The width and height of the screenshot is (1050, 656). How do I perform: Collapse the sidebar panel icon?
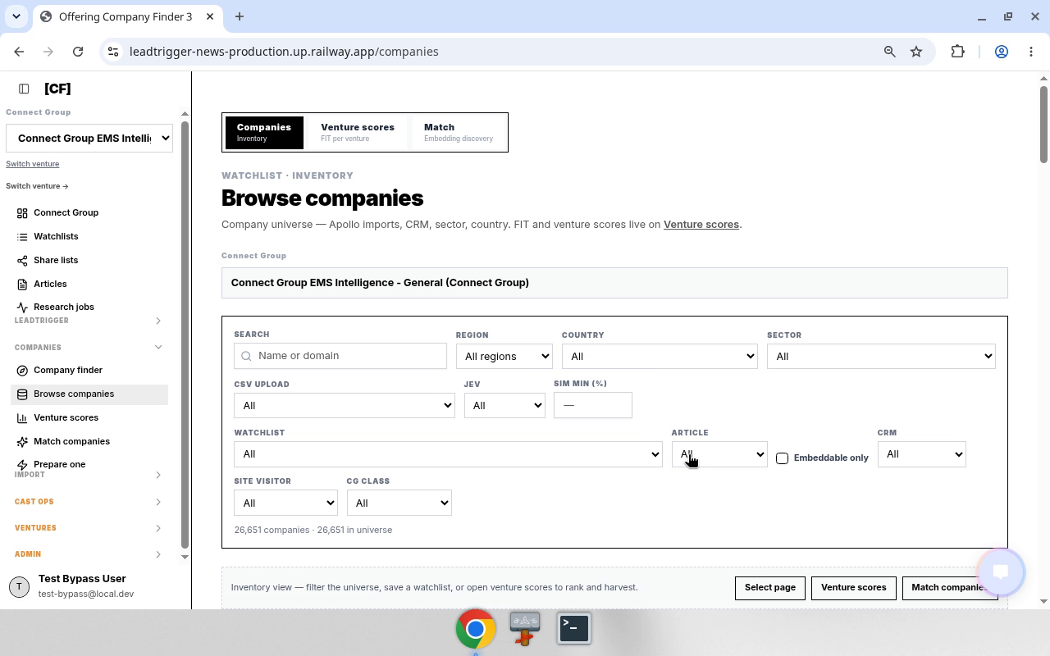pyautogui.click(x=24, y=89)
